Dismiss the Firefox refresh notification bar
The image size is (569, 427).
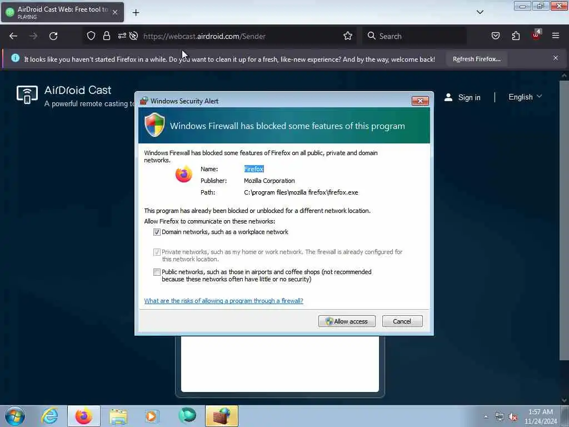(556, 58)
